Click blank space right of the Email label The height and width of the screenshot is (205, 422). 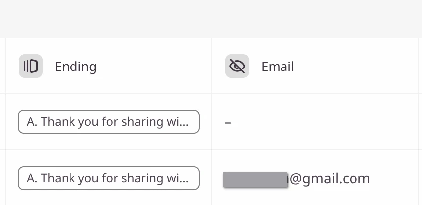pos(355,66)
